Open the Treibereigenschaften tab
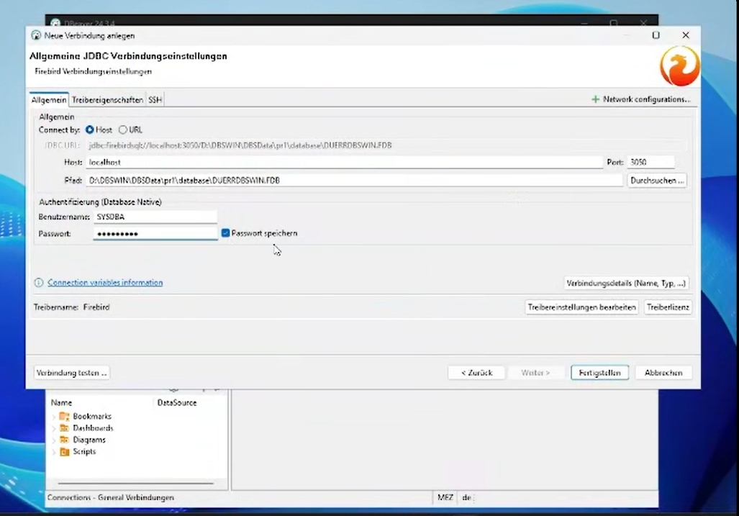This screenshot has height=516, width=739. [106, 99]
